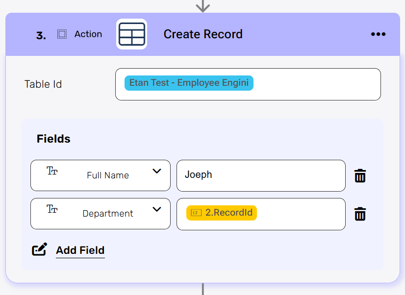Viewport: 405px width, 295px height.
Task: Click the pencil icon next to Add Field
Action: pos(40,249)
